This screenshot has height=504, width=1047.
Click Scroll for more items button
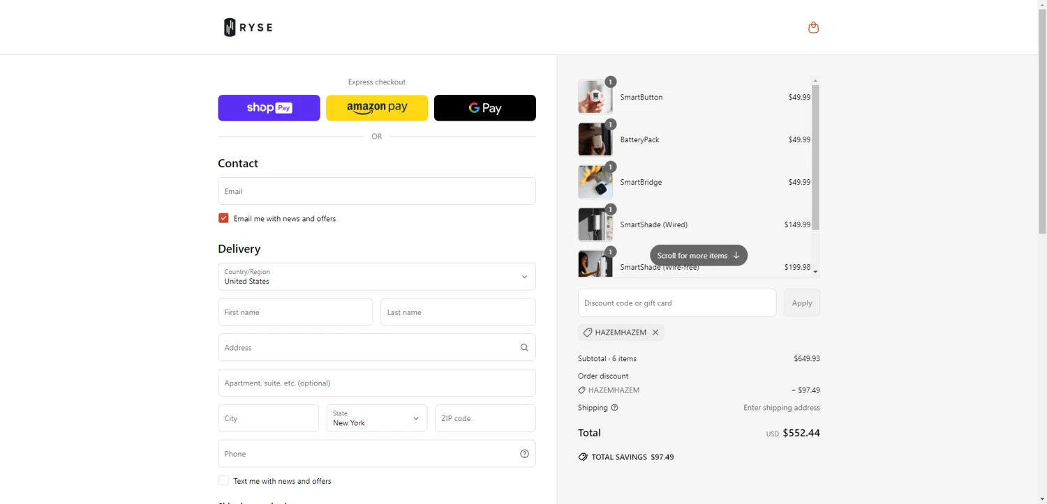click(698, 255)
